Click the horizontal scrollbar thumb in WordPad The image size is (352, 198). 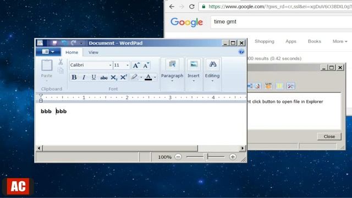(120, 148)
